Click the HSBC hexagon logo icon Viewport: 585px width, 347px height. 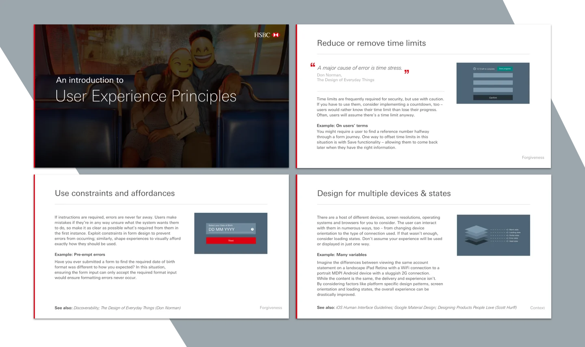276,35
